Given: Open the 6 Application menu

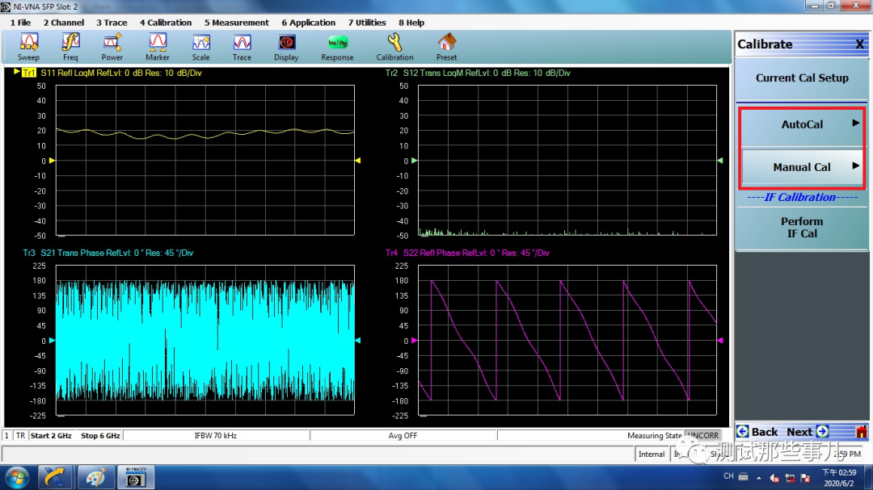Looking at the screenshot, I should [309, 23].
